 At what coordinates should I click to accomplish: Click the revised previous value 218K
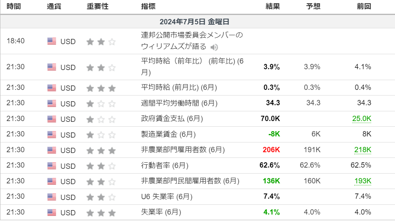(362, 150)
